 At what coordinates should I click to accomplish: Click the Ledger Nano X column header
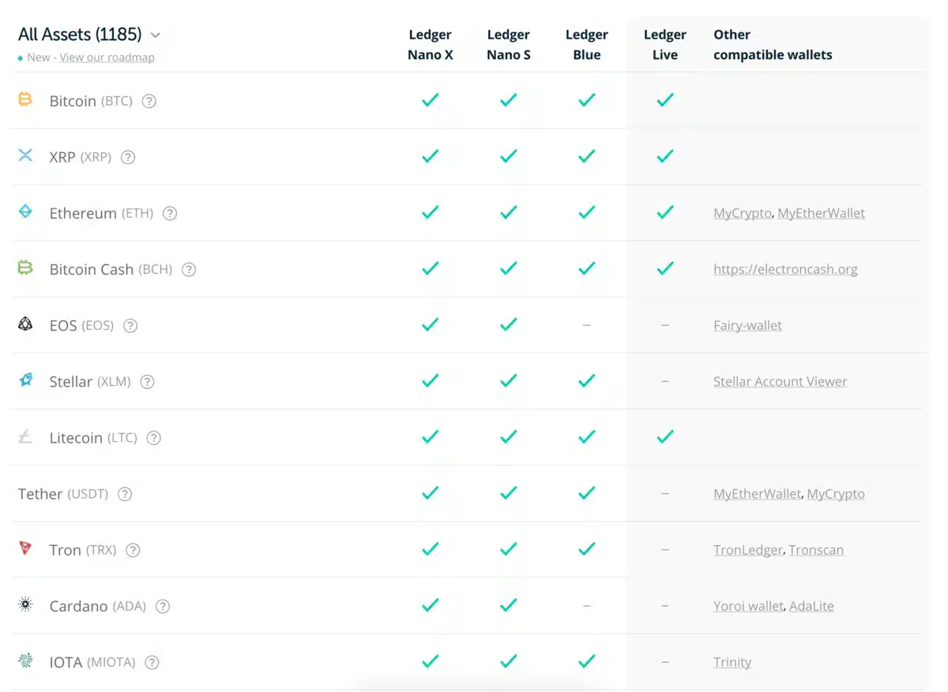(x=431, y=45)
